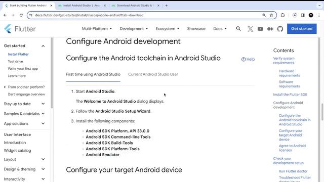324x182 pixels.
Task: Switch to Download Android Studio browser tab
Action: (135, 6)
